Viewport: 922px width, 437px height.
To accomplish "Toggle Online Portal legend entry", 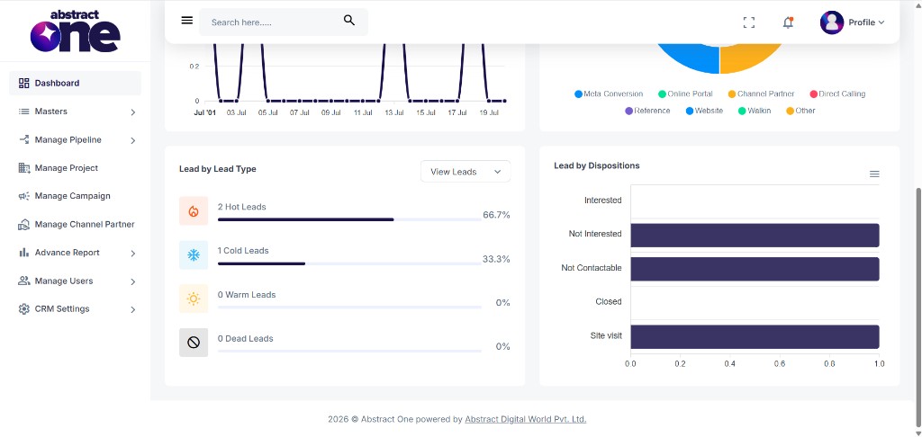I will point(685,94).
